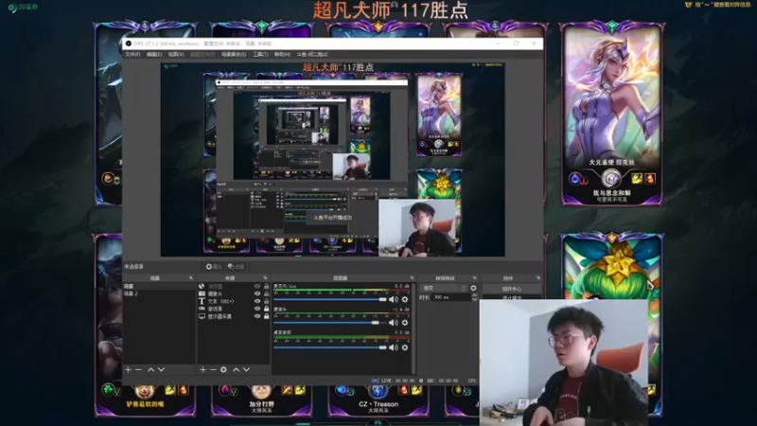This screenshot has width=757, height=426.
Task: Open the scene transition type dropdown
Action: 444,288
